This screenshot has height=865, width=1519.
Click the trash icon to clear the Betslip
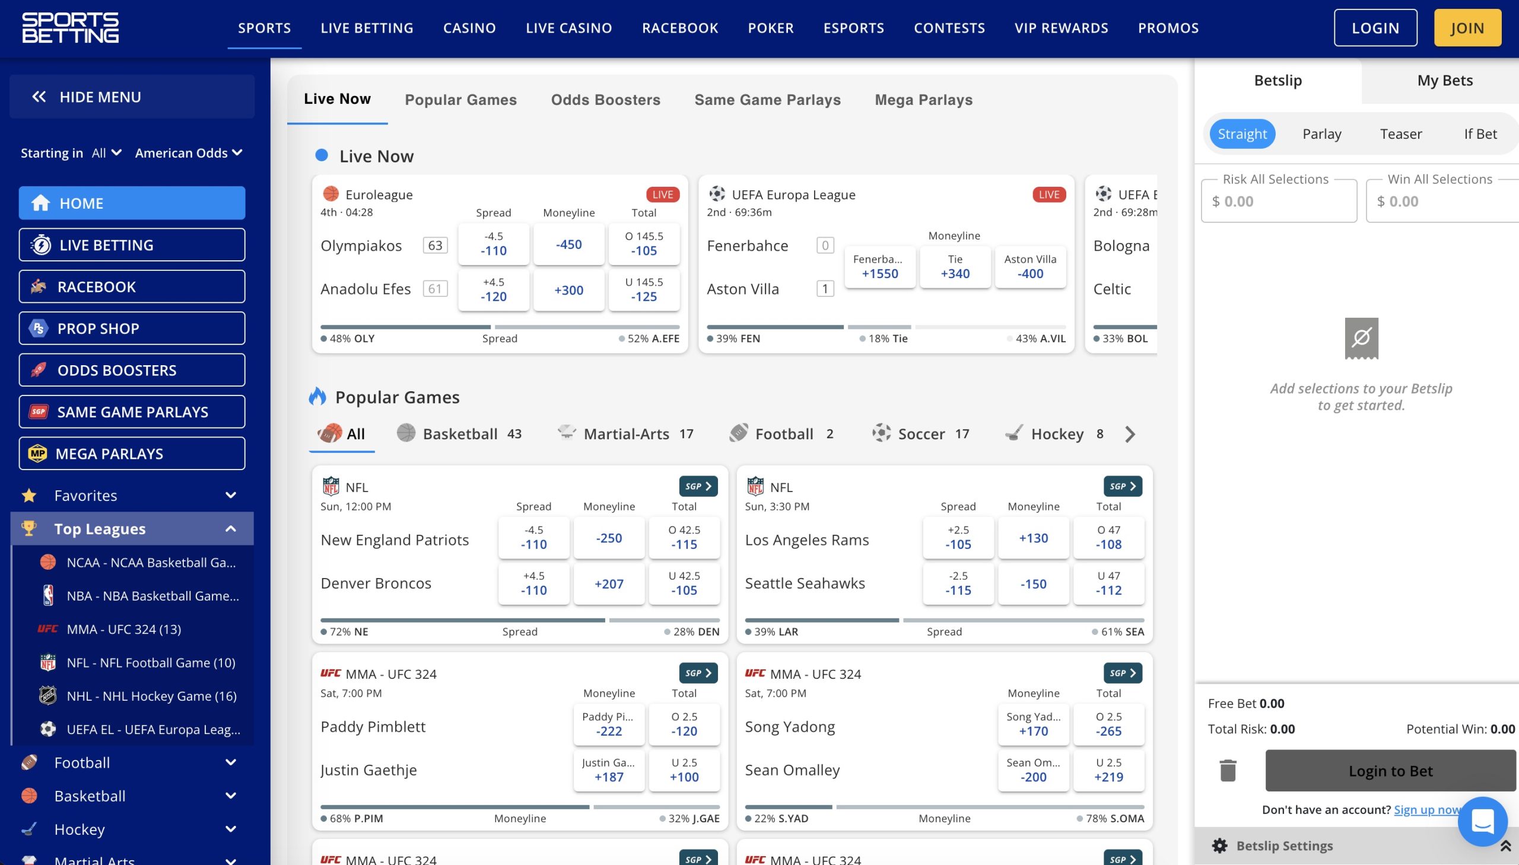(x=1228, y=770)
